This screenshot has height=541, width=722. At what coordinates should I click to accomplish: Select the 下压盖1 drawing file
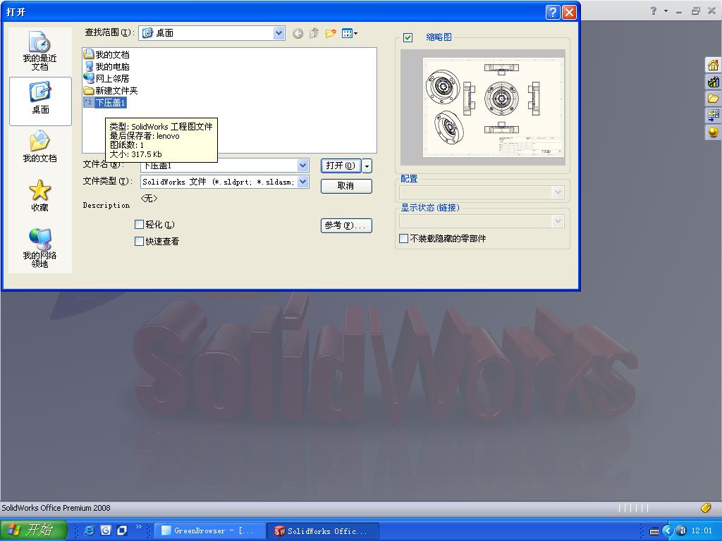[105, 102]
